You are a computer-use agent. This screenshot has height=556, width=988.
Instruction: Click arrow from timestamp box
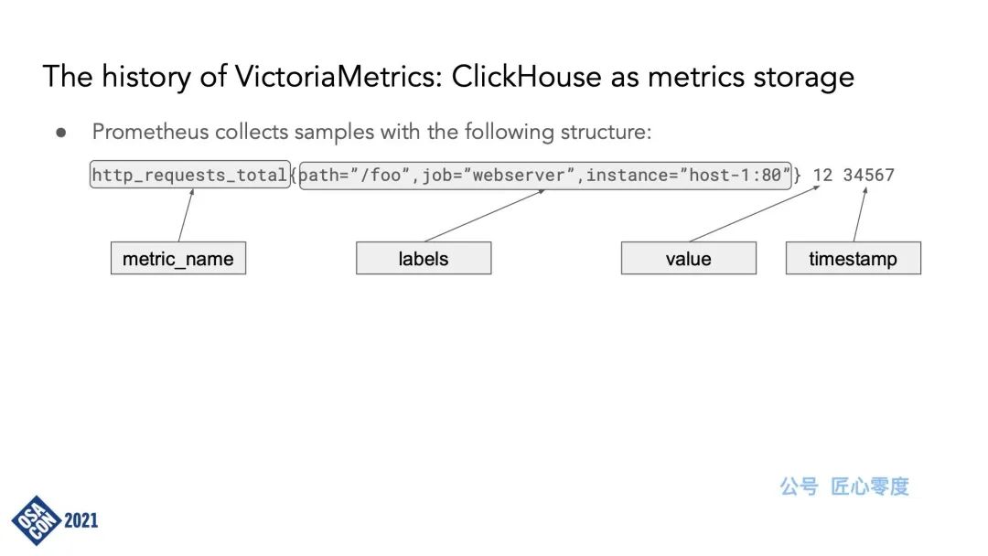(860, 214)
